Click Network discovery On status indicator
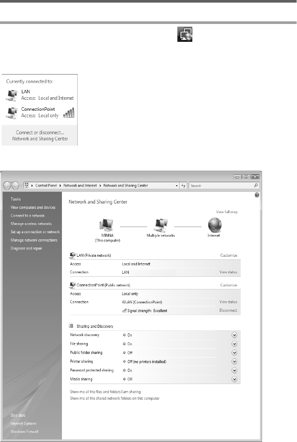The width and height of the screenshot is (297, 442). click(x=124, y=335)
